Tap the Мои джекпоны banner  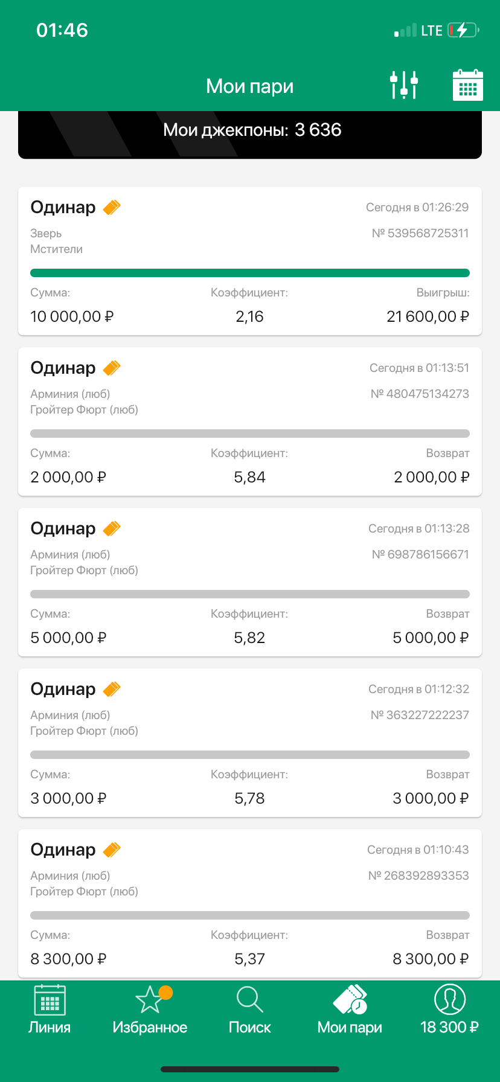pyautogui.click(x=250, y=130)
